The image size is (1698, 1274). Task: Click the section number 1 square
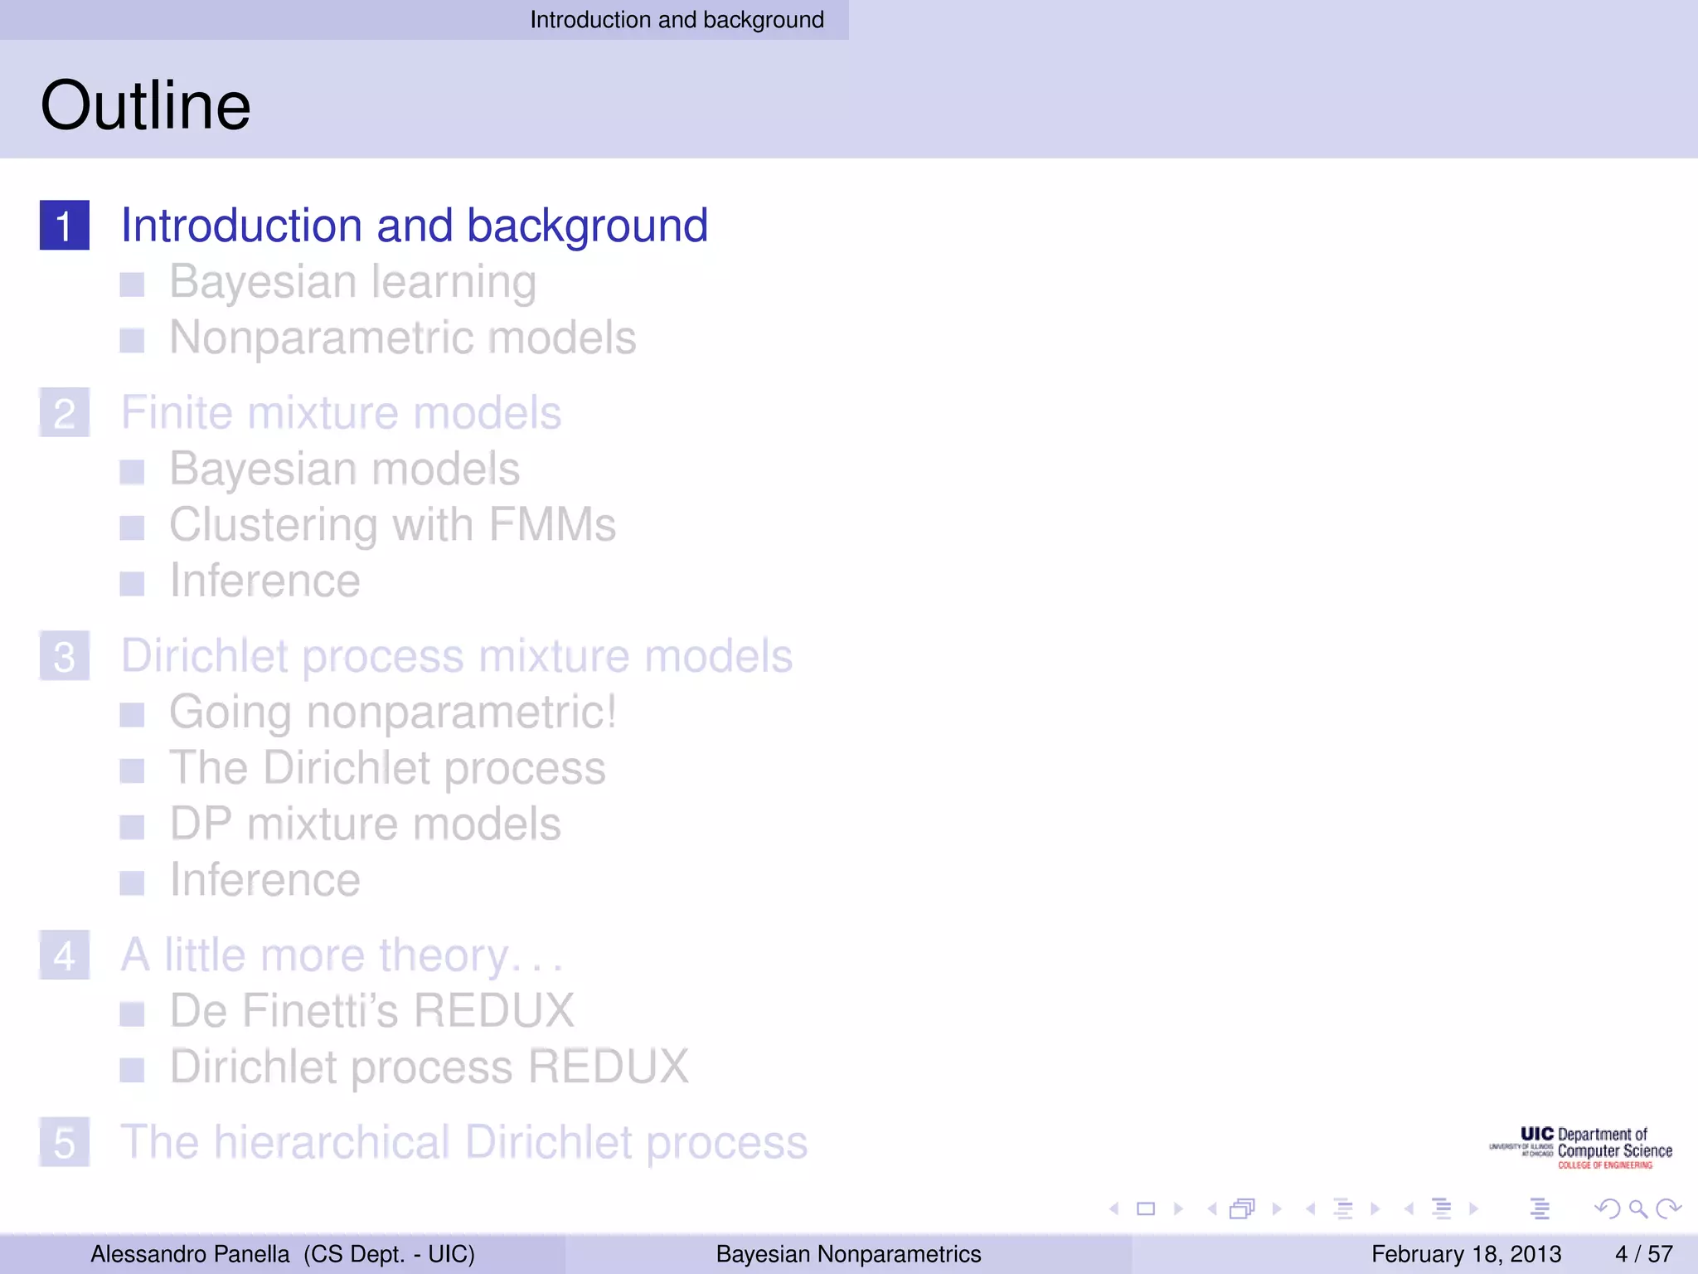click(65, 225)
